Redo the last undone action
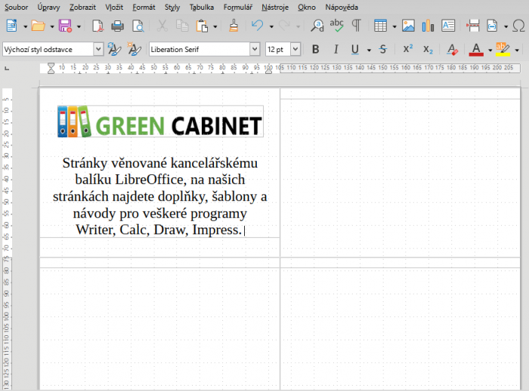Image resolution: width=529 pixels, height=391 pixels. click(284, 26)
